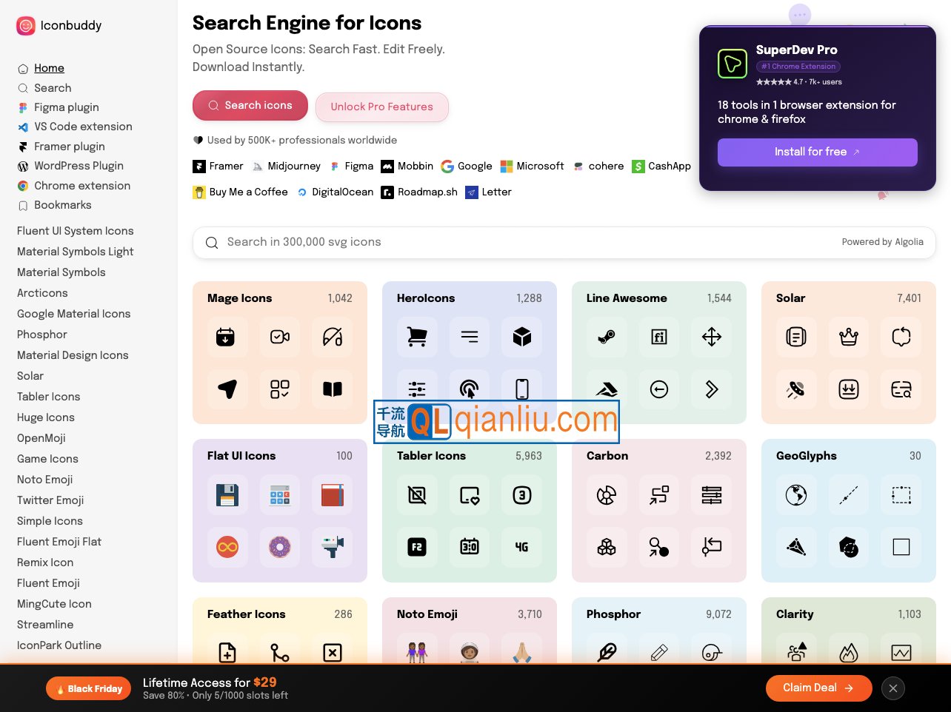Click the donut icon in Flat UI Icons

click(280, 548)
